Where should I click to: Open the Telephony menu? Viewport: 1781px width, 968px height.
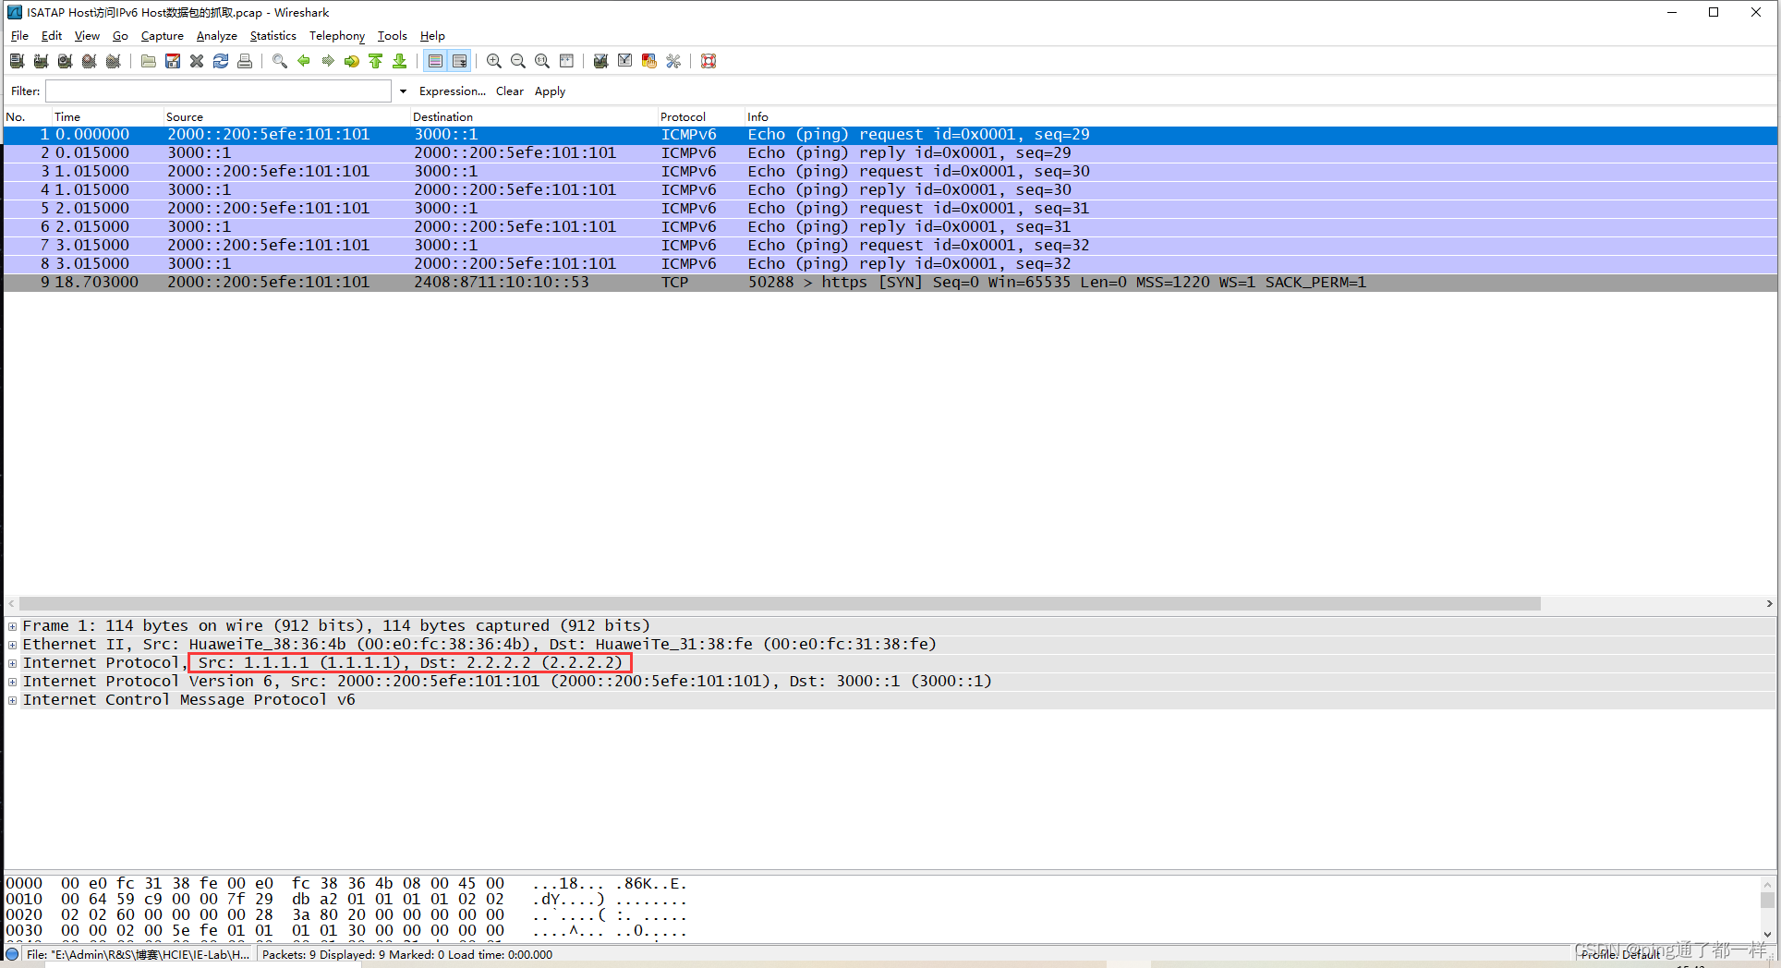click(336, 36)
